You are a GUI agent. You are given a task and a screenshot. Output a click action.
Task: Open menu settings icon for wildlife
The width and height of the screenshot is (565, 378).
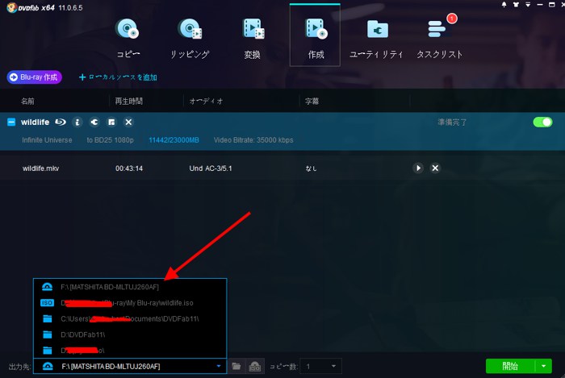pos(111,123)
